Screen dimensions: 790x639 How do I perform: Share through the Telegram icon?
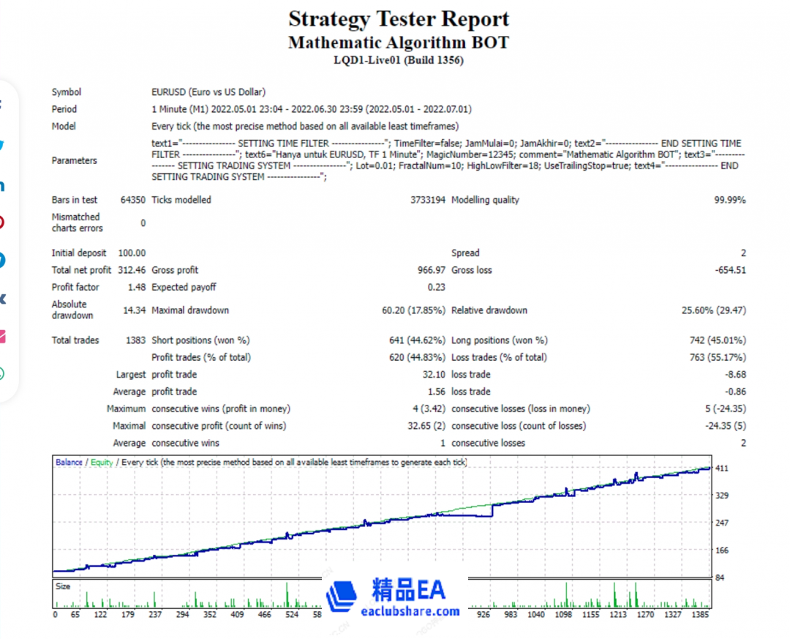(x=1, y=260)
